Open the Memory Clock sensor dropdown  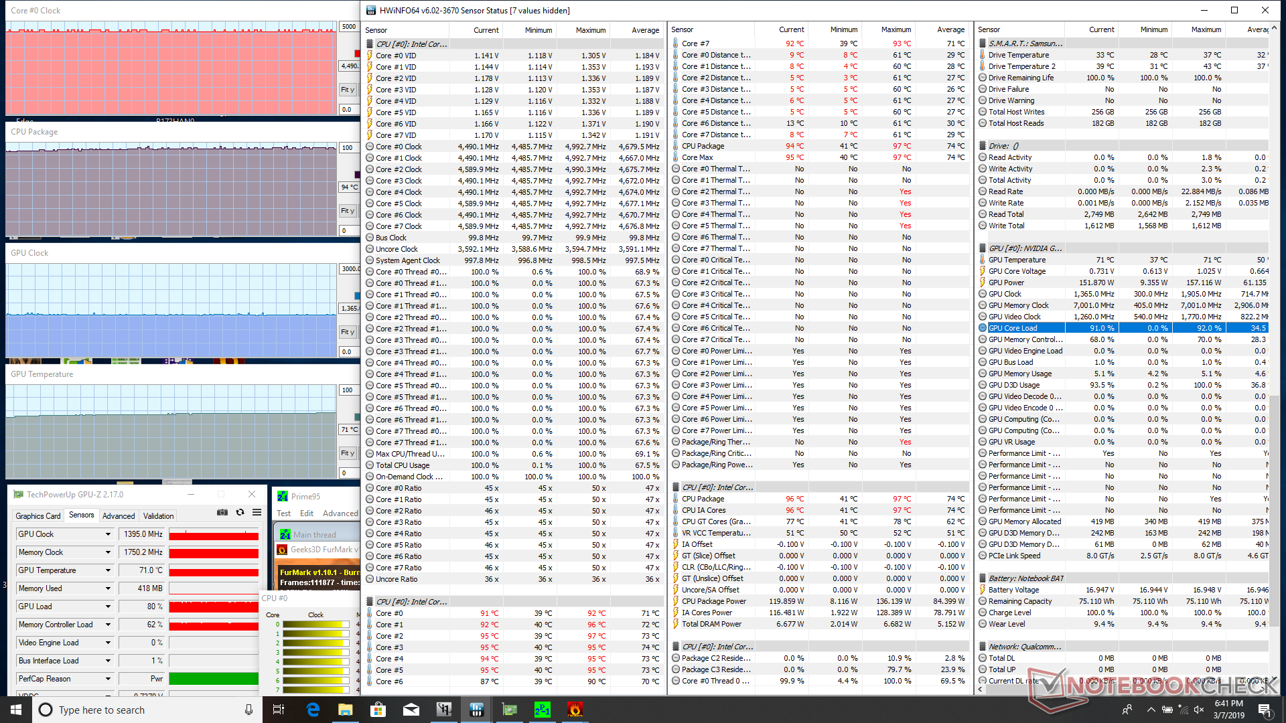tap(108, 552)
